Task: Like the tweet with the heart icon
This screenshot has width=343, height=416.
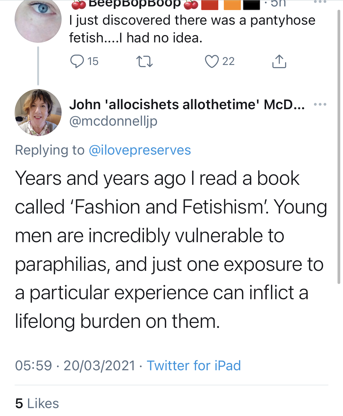Action: point(212,61)
